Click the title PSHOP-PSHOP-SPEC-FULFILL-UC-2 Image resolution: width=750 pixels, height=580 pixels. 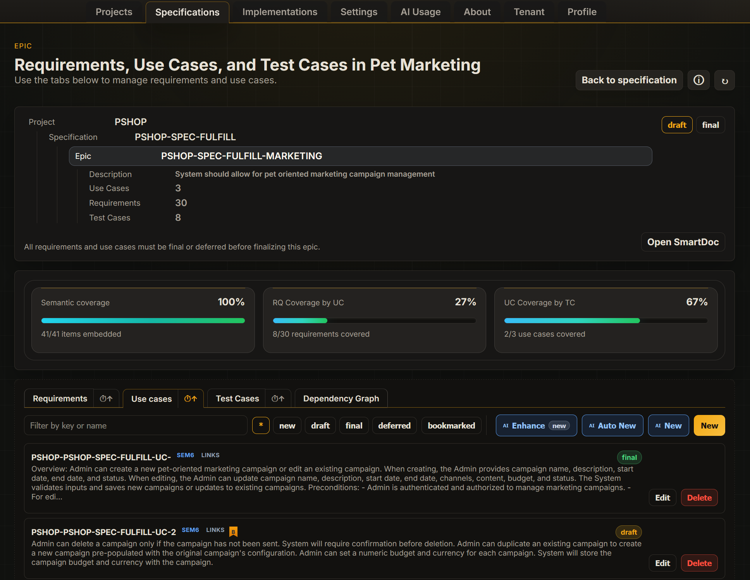(x=103, y=532)
